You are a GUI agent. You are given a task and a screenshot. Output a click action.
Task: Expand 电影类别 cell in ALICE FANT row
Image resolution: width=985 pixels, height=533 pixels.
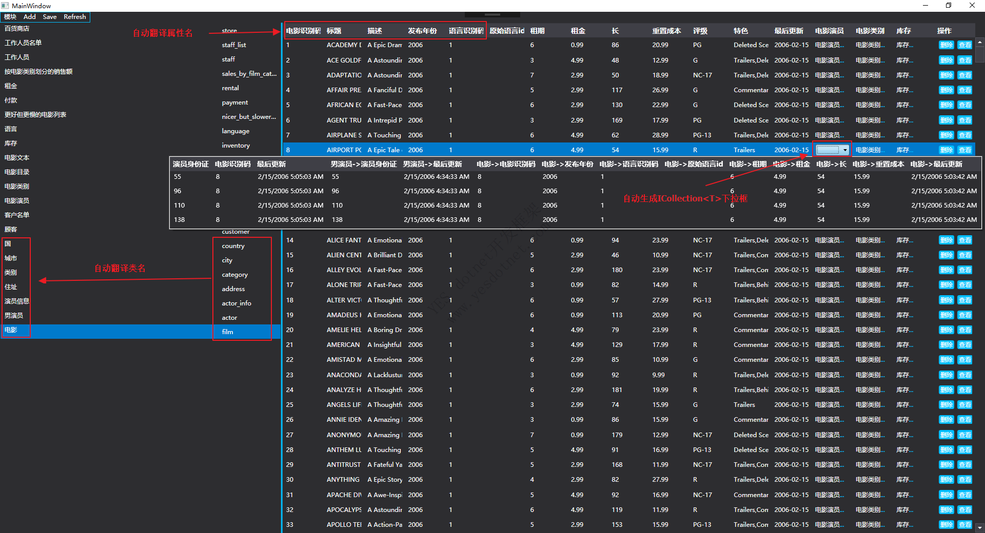pyautogui.click(x=870, y=240)
